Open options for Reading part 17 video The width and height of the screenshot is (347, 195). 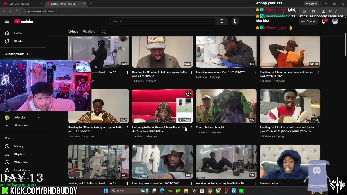coord(319,128)
